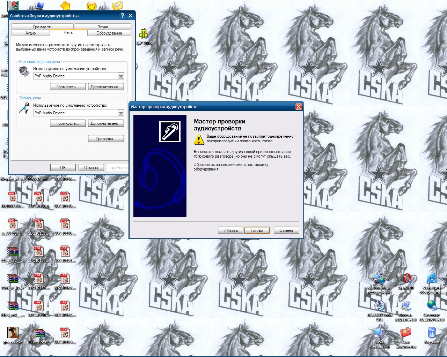Click Дополнительно button under speech playback
447x357 pixels.
106,87
